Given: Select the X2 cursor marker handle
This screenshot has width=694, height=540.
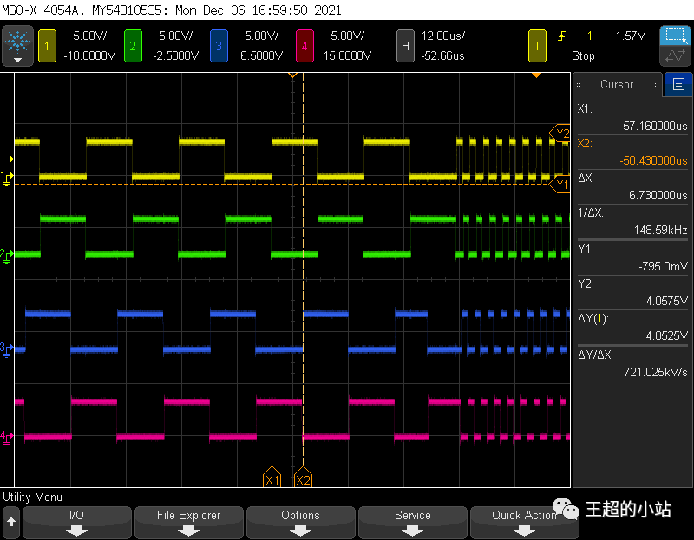Looking at the screenshot, I should (x=303, y=478).
